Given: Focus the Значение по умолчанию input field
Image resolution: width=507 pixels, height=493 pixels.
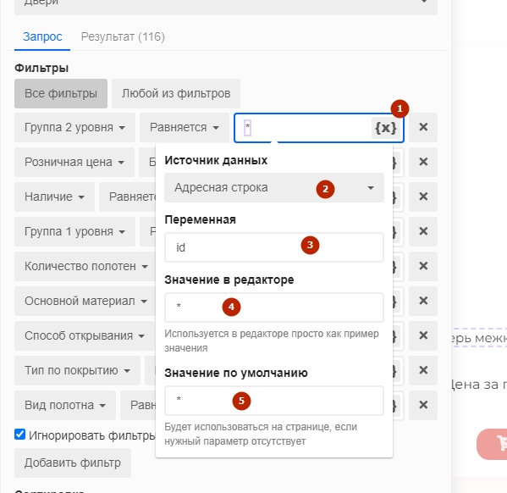Looking at the screenshot, I should 274,401.
